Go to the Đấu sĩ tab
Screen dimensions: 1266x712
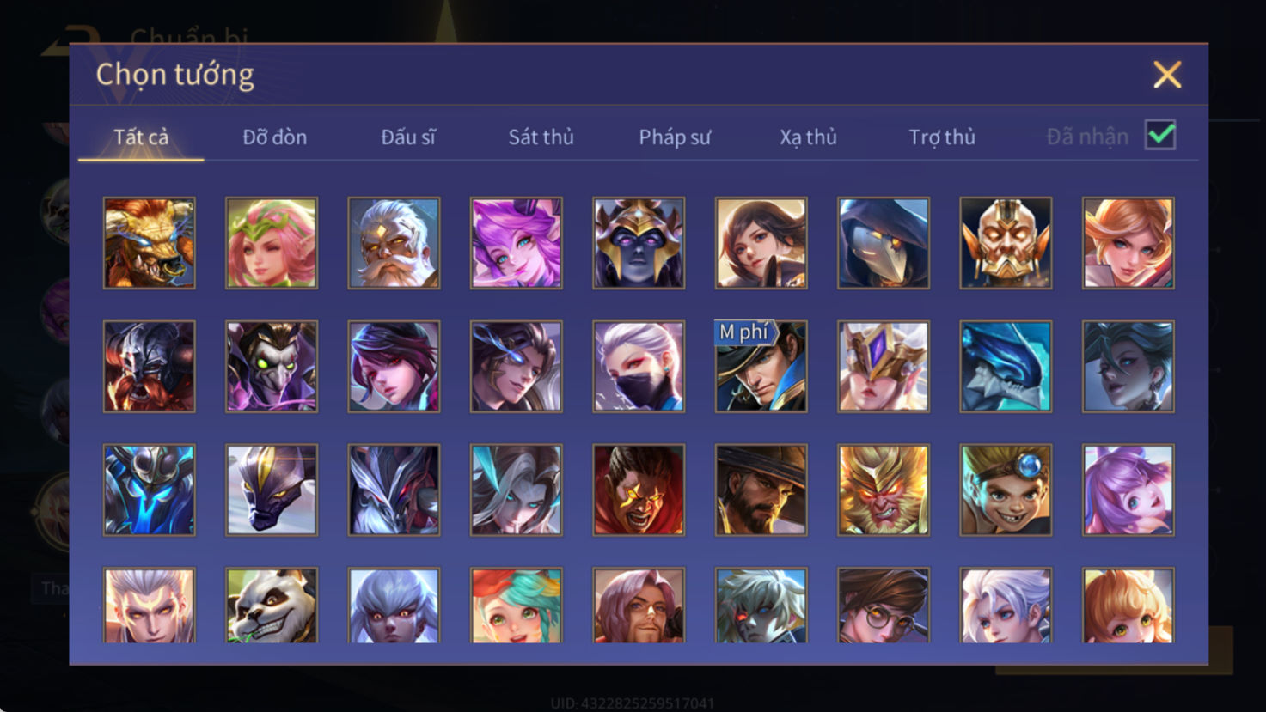tap(408, 137)
